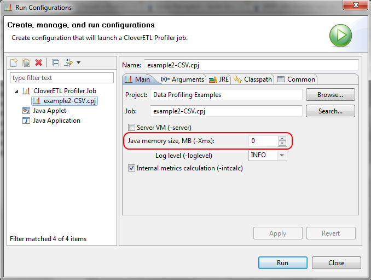371x280 pixels.
Task: Click the Duplicate launch configuration icon
Action: point(26,63)
